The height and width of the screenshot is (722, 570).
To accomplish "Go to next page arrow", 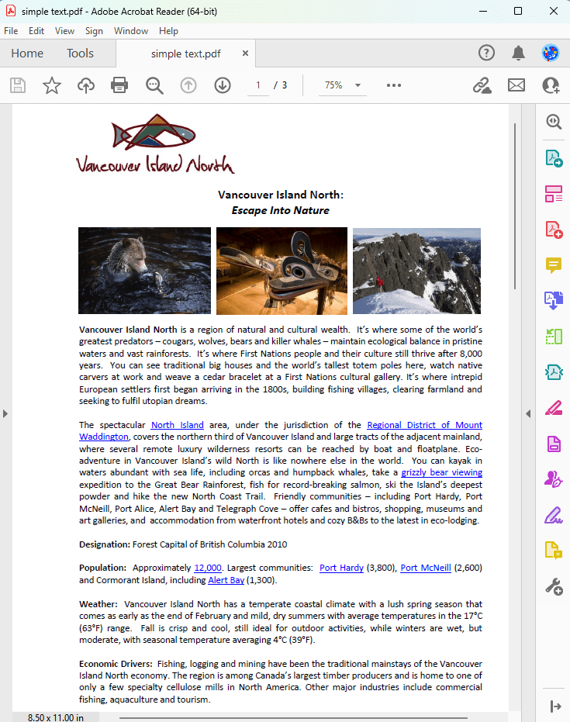I will coord(223,85).
